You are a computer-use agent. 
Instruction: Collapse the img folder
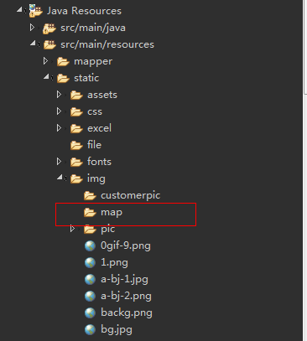60,178
